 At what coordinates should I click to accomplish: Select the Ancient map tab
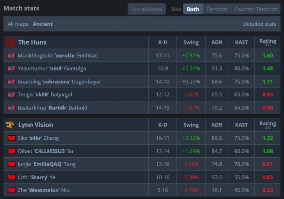43,24
